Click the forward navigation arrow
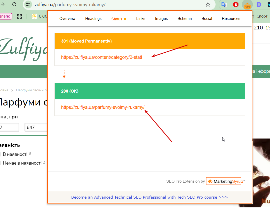 (3, 4)
